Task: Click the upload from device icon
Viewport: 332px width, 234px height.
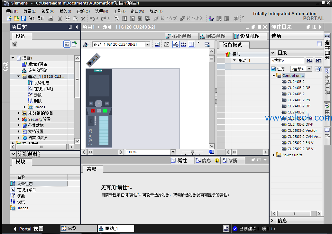Action: click(x=132, y=19)
